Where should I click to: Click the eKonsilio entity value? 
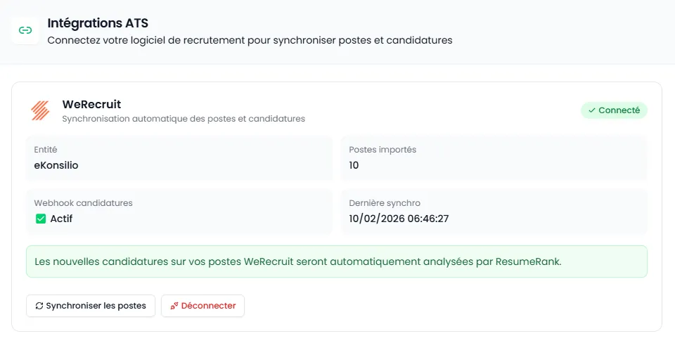56,165
